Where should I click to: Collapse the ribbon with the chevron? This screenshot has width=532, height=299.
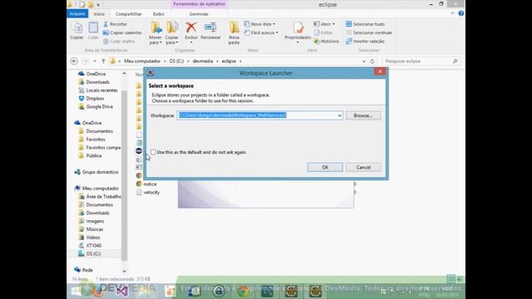point(452,13)
